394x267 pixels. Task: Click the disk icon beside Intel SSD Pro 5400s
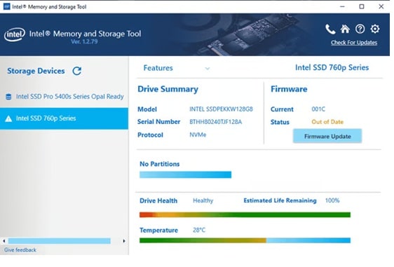tap(8, 97)
